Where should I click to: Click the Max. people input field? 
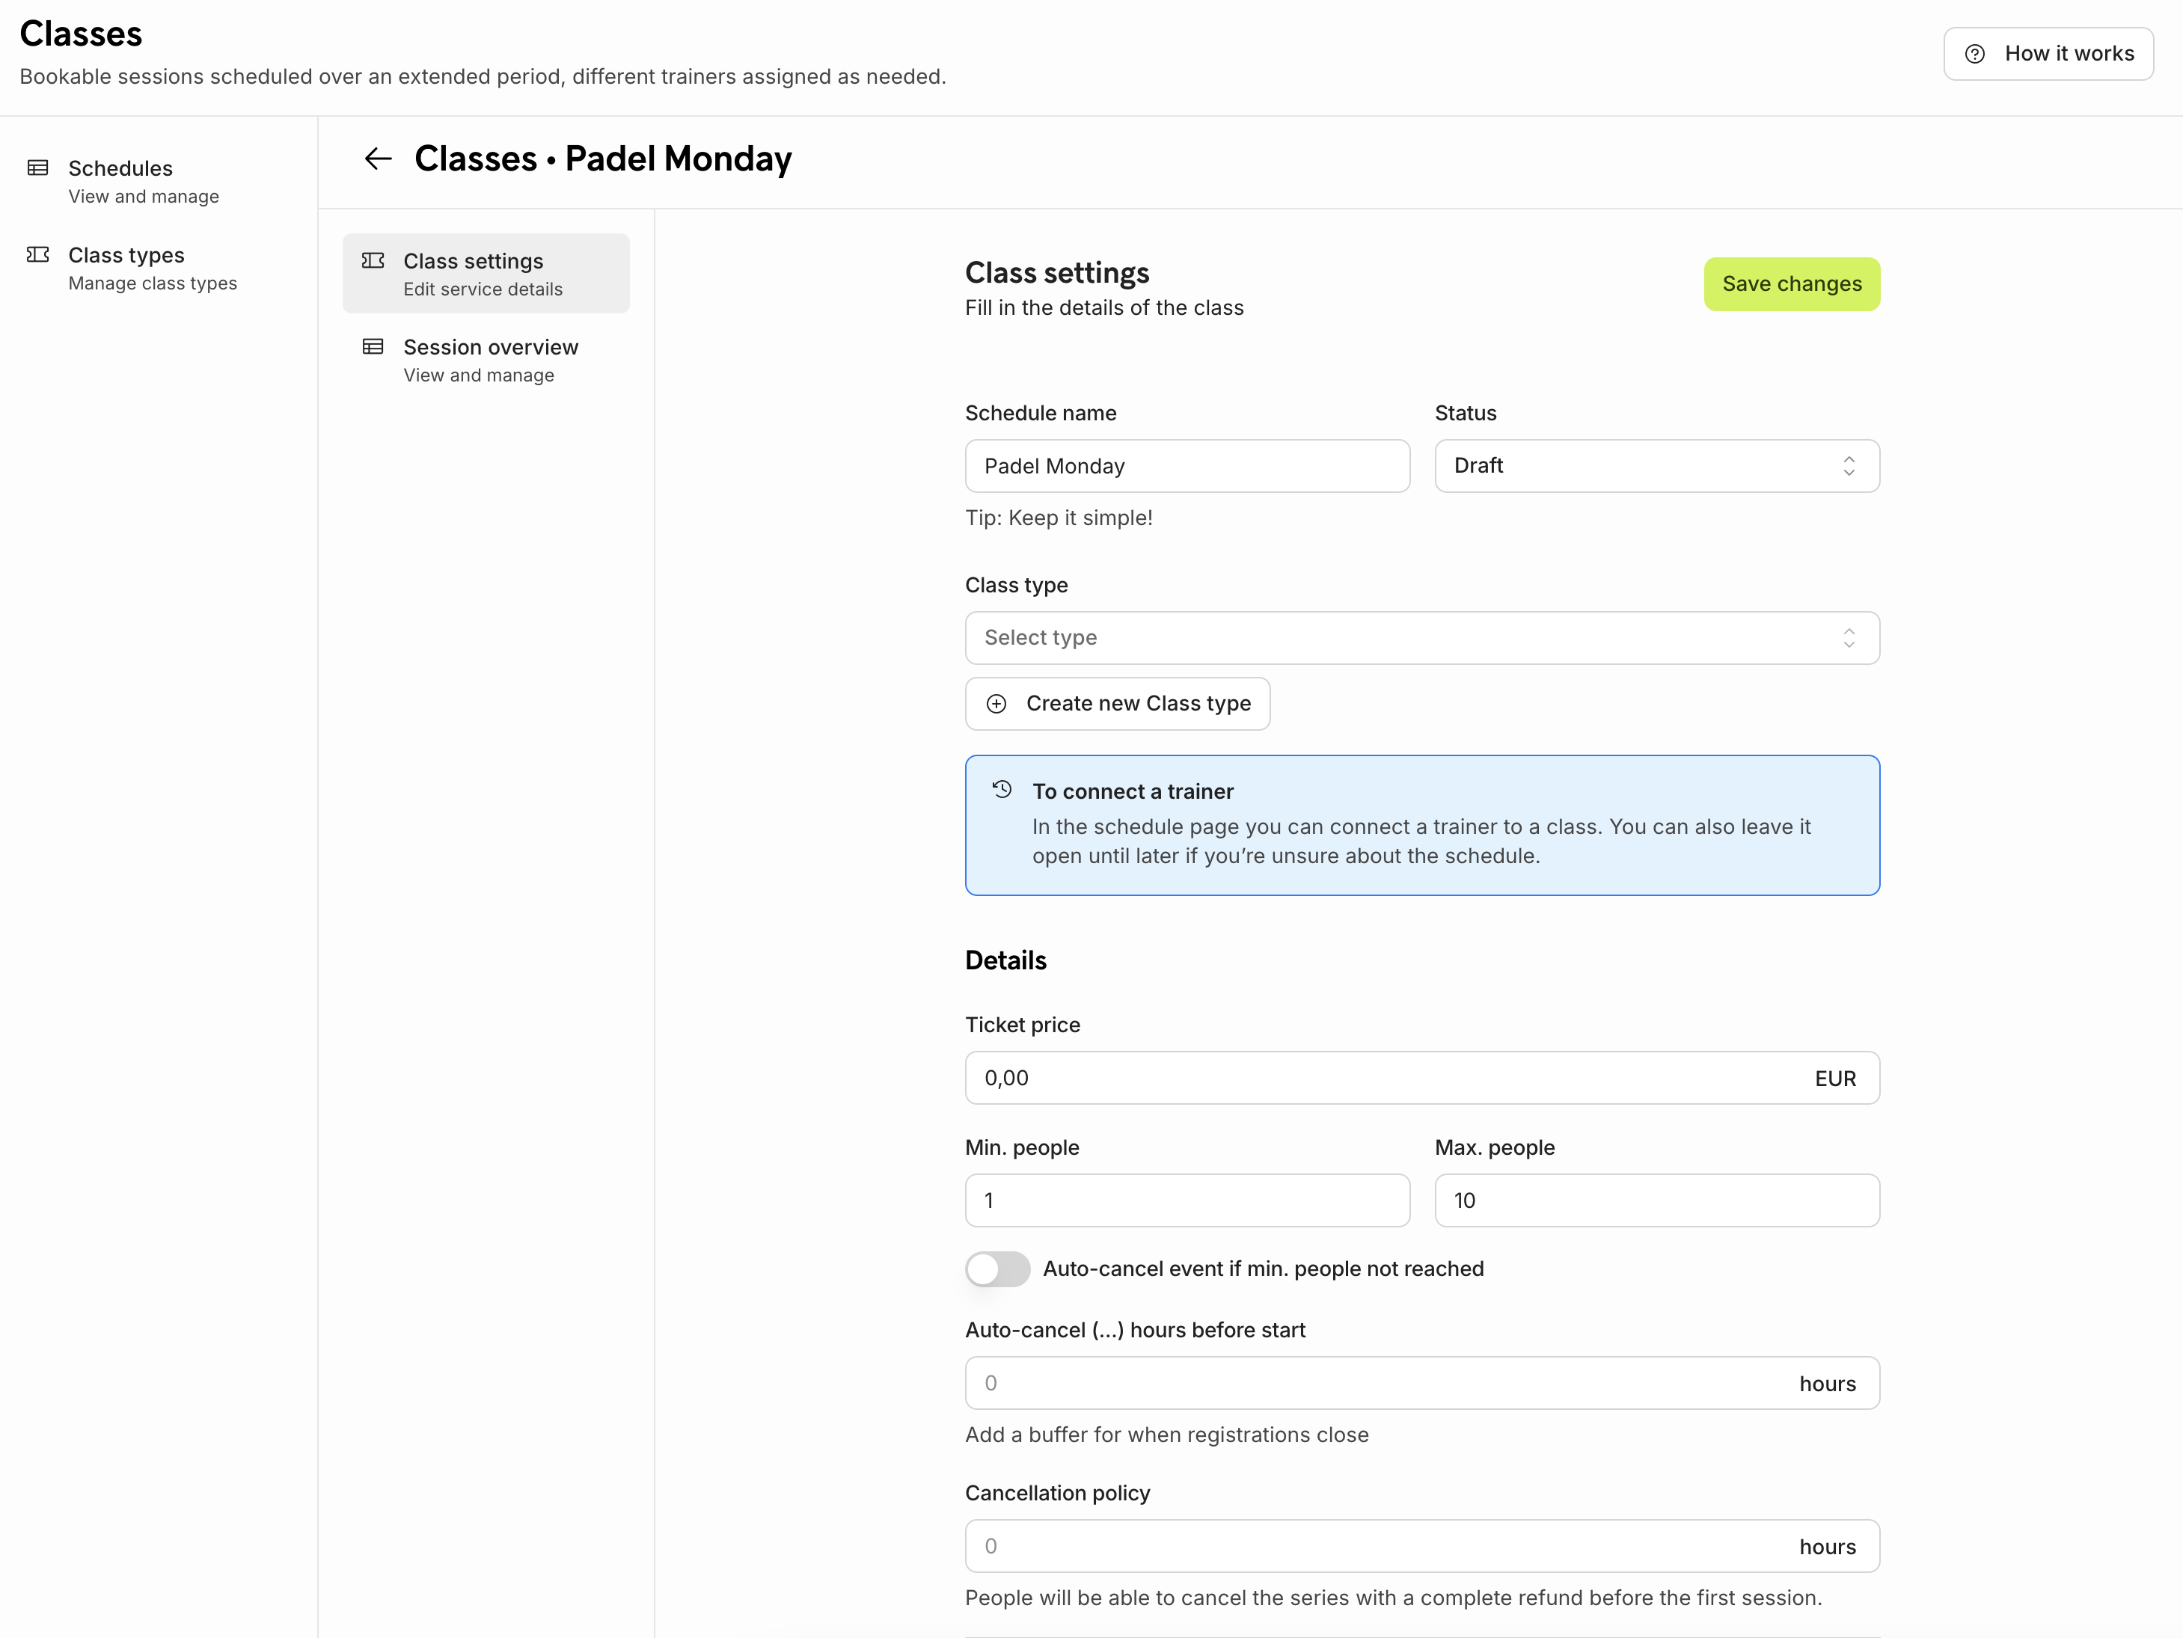click(x=1656, y=1201)
